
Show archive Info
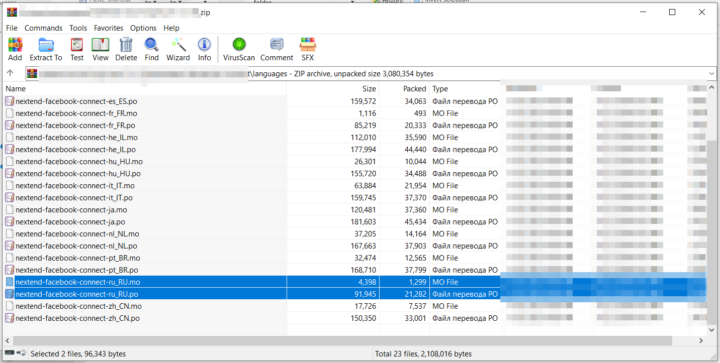[204, 49]
